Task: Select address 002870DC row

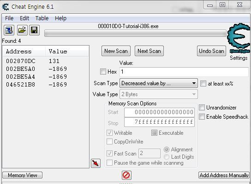Action: tap(46, 61)
